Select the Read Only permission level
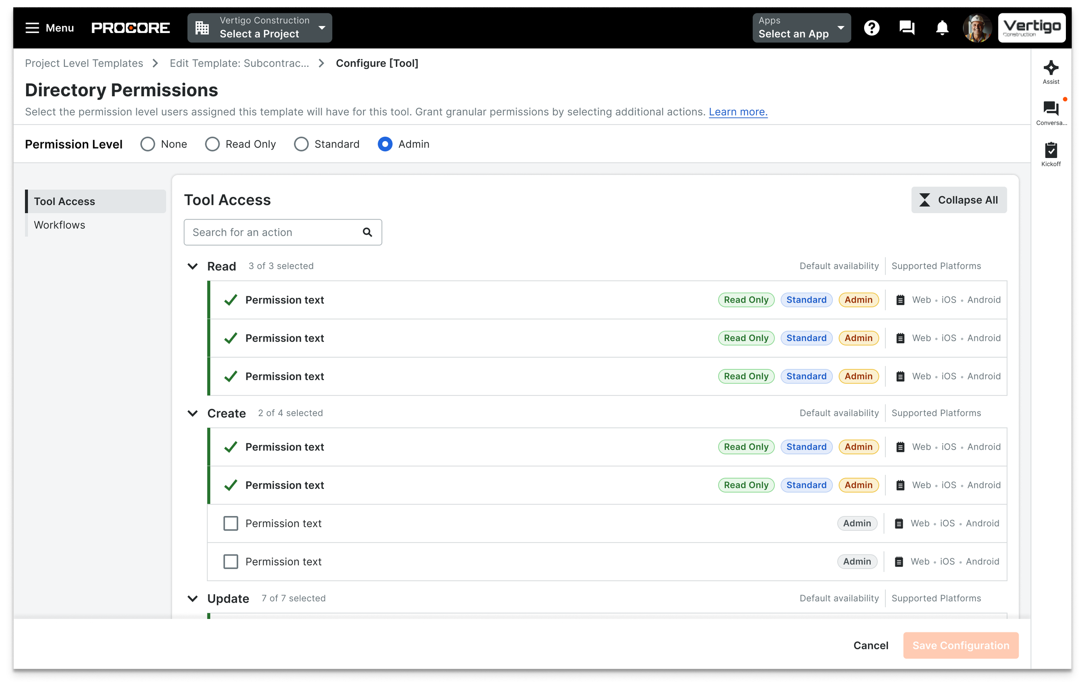The image size is (1085, 688). [x=212, y=144]
